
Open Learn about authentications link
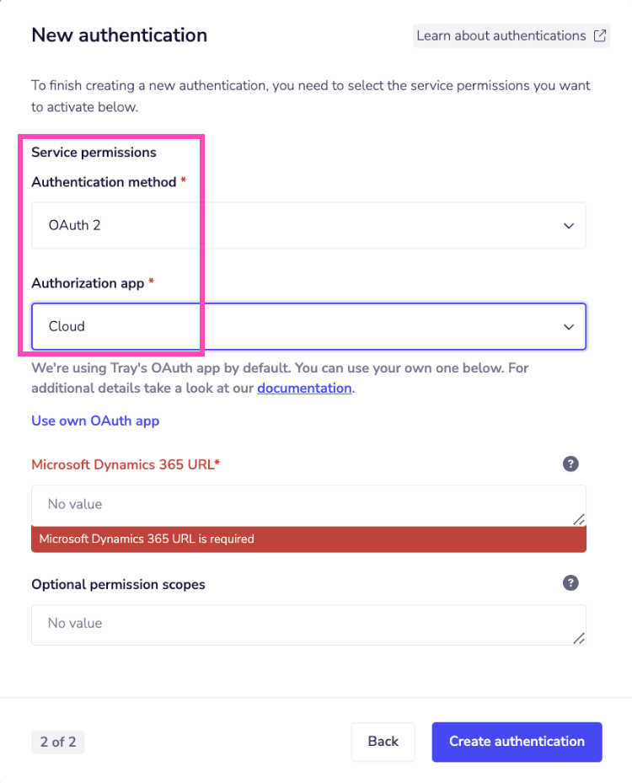[501, 36]
